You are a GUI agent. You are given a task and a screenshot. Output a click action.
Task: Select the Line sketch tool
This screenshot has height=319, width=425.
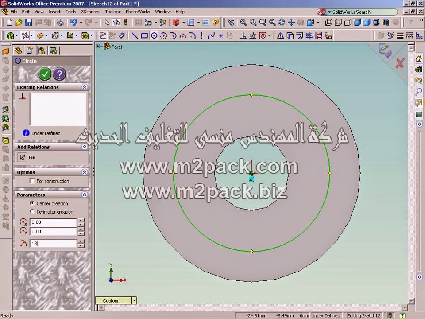click(135, 36)
